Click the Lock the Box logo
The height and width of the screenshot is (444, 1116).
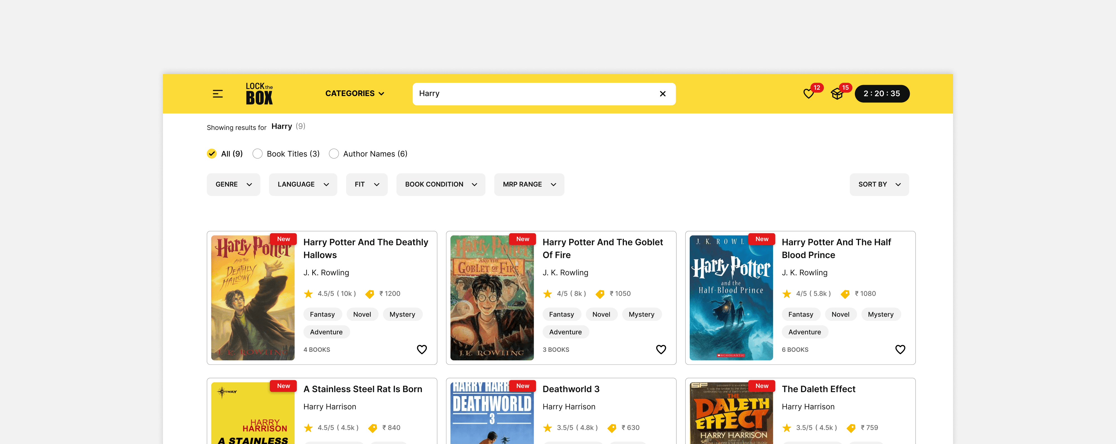coord(259,93)
